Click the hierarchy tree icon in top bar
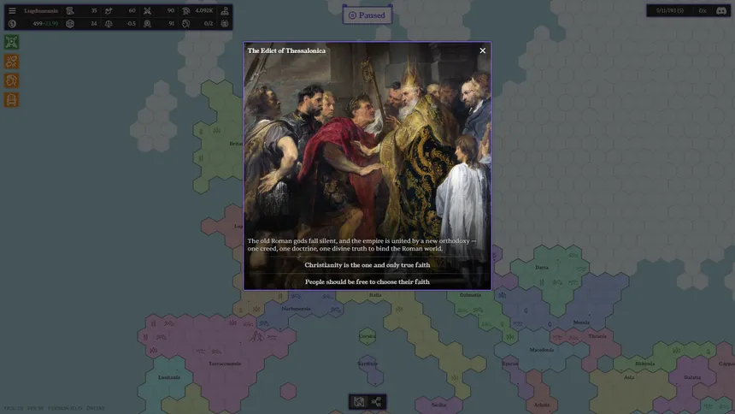735x414 pixels. (225, 11)
